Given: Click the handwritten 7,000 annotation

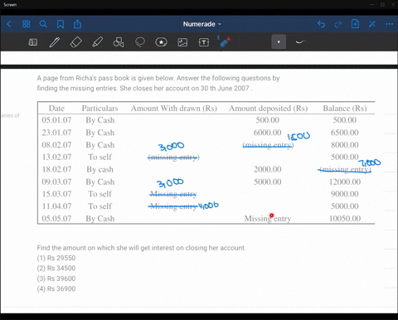Looking at the screenshot, I should 370,162.
